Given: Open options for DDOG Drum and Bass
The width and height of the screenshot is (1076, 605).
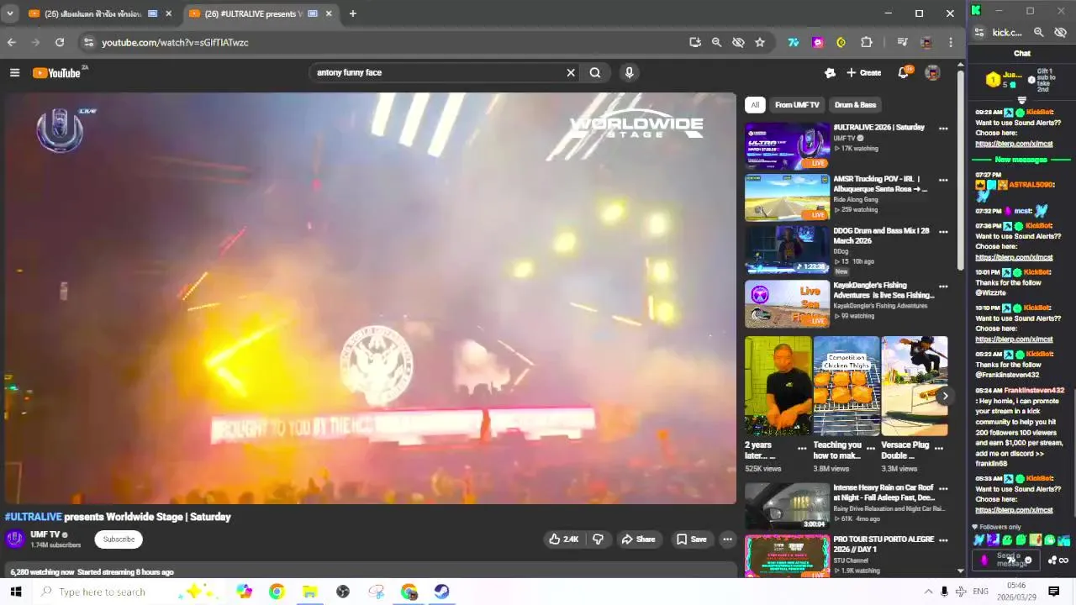Looking at the screenshot, I should click(943, 232).
